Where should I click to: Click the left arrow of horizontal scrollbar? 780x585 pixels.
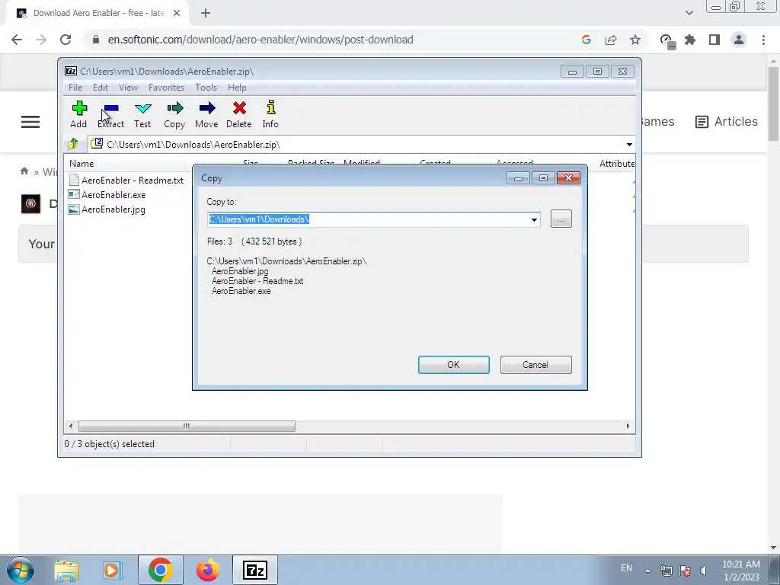tap(71, 427)
